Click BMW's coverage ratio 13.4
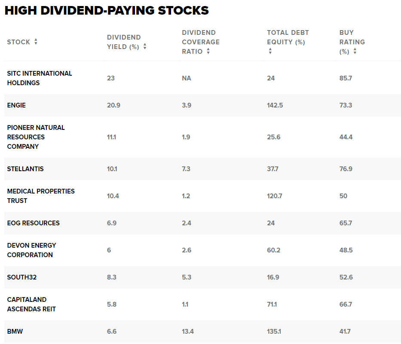Image resolution: width=401 pixels, height=344 pixels. [x=188, y=332]
